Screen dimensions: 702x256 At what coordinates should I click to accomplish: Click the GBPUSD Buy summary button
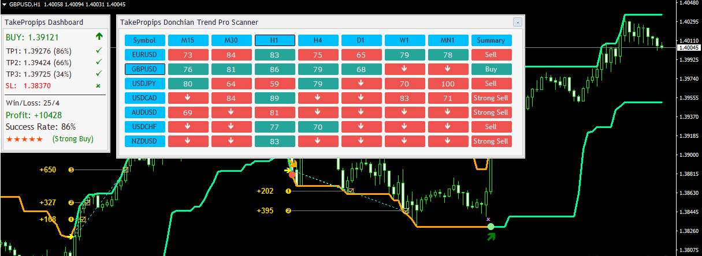[x=491, y=69]
